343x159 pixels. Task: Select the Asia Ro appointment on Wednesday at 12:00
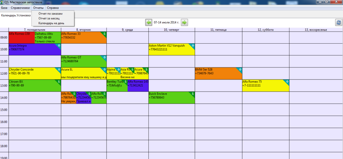pyautogui.click(x=127, y=73)
